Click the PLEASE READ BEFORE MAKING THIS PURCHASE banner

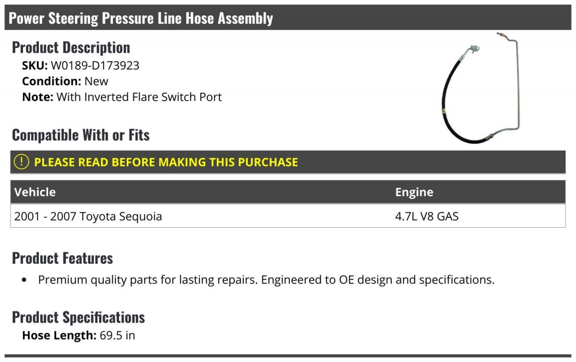pos(288,162)
